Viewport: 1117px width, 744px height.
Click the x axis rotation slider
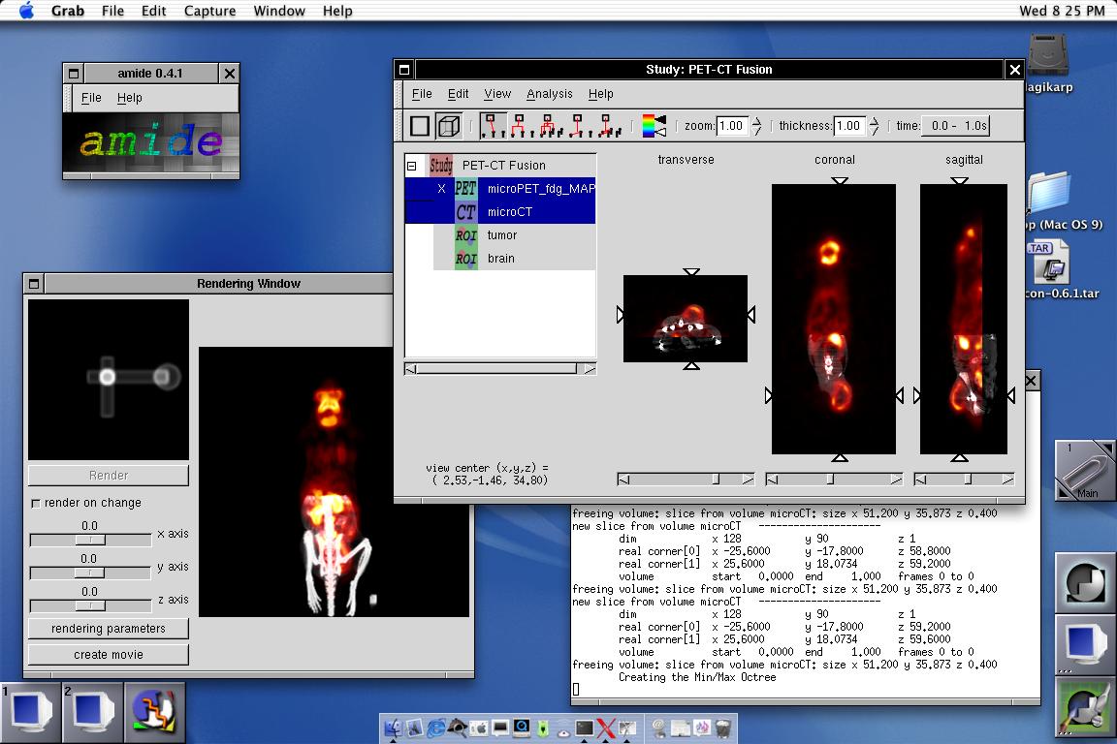90,541
